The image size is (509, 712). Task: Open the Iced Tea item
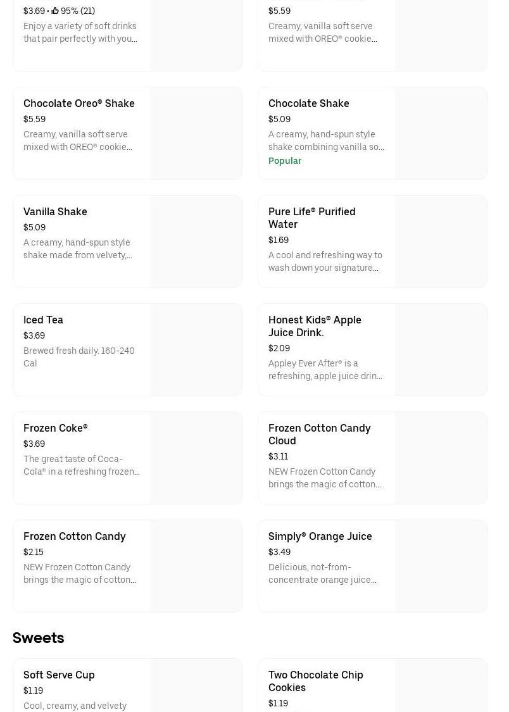pyautogui.click(x=44, y=320)
